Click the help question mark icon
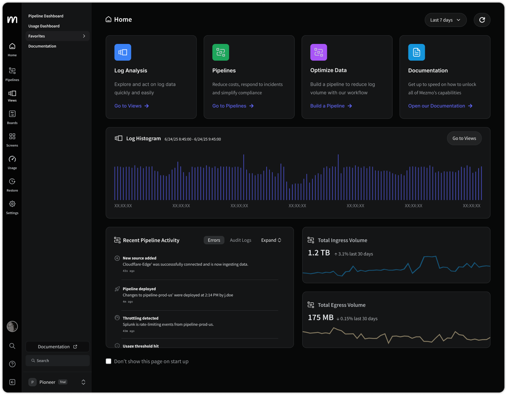The height and width of the screenshot is (395, 507). tap(12, 364)
